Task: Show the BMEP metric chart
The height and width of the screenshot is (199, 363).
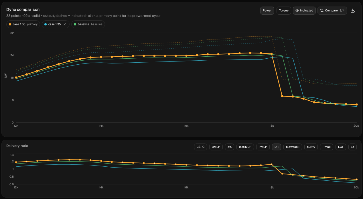Action: click(216, 147)
